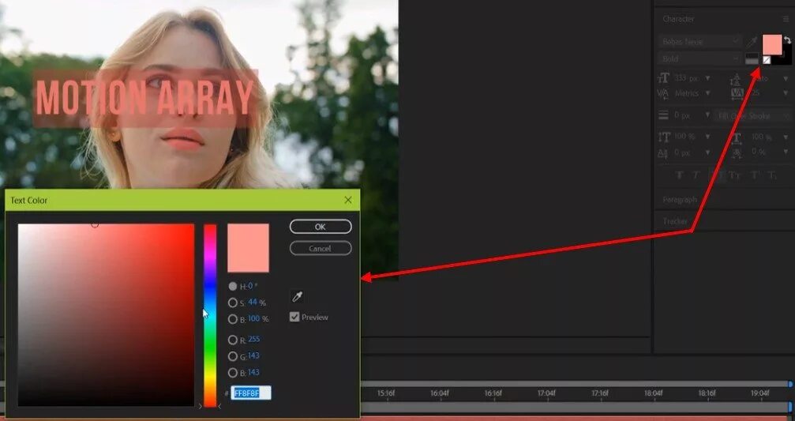Open the Bebas Neue font family dropdown

tap(700, 41)
